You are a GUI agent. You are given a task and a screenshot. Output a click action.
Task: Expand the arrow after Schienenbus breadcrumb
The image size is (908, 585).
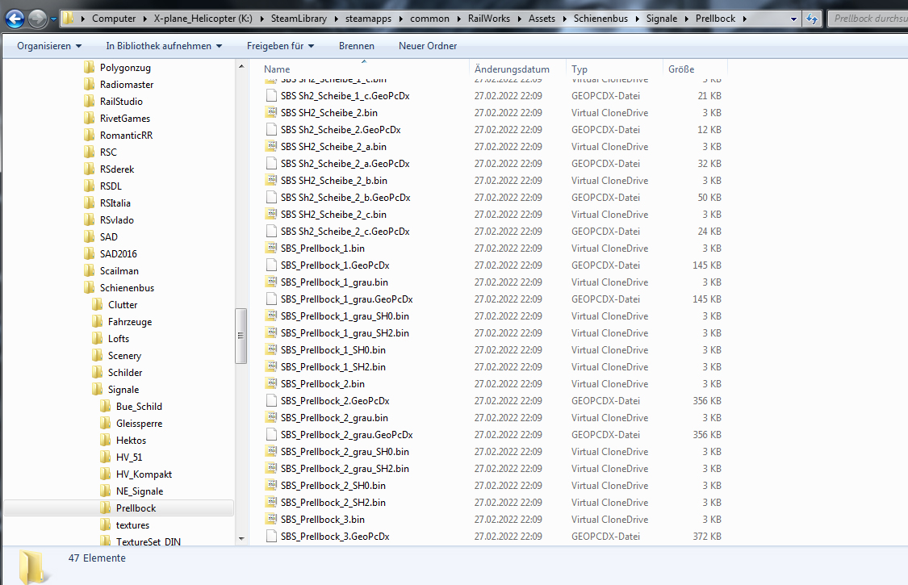coord(637,19)
